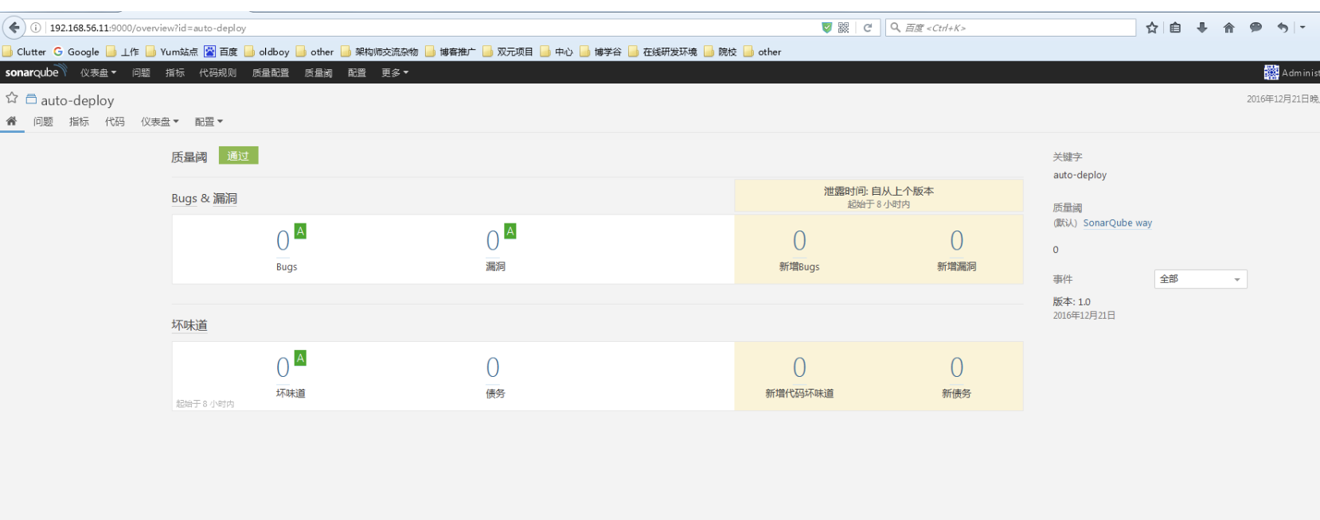Click the SonarQube way quality gate link

tap(1117, 223)
